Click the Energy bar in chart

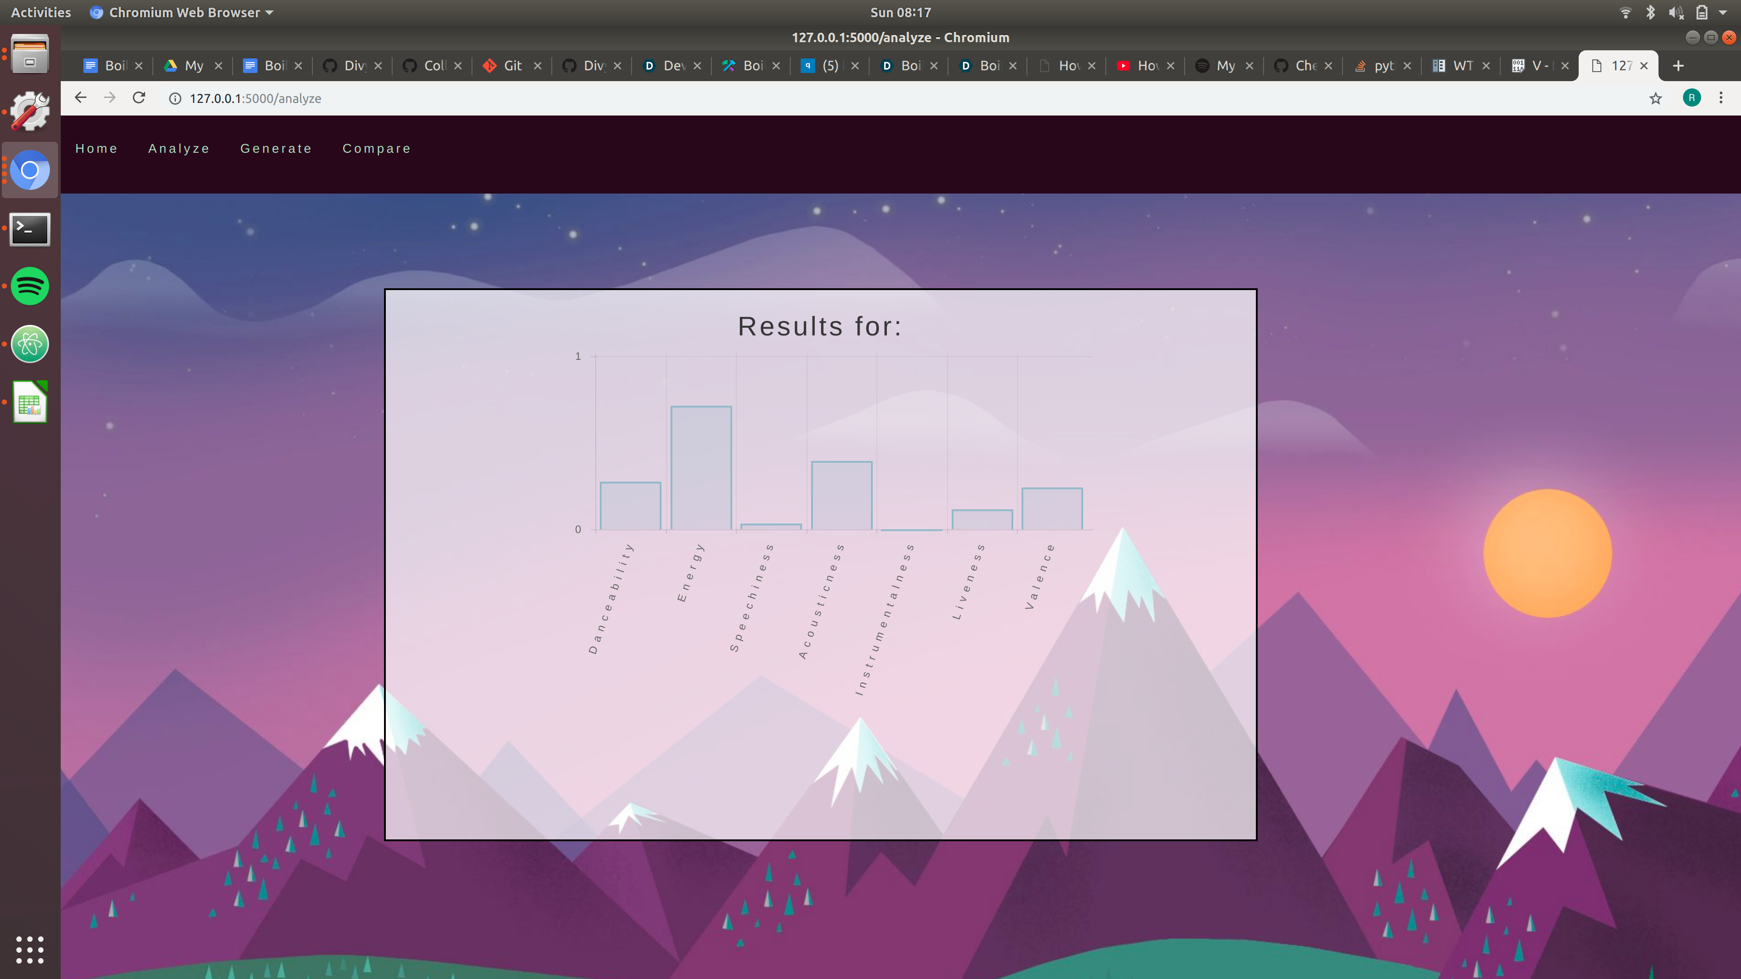pyautogui.click(x=701, y=468)
